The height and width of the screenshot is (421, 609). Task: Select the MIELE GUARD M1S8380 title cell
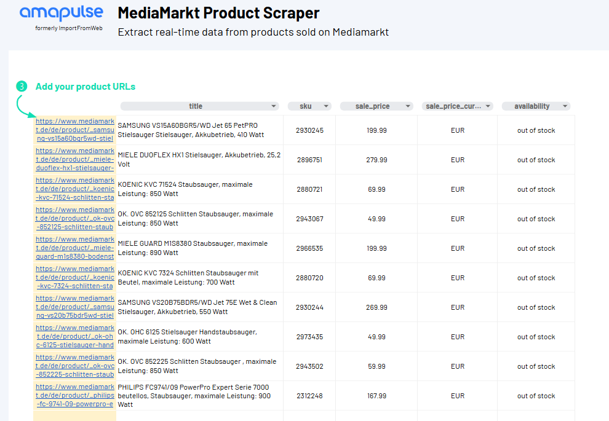[200, 248]
